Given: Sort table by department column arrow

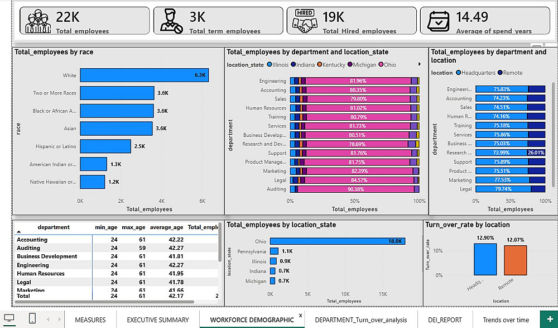Looking at the screenshot, I should pyautogui.click(x=19, y=232).
